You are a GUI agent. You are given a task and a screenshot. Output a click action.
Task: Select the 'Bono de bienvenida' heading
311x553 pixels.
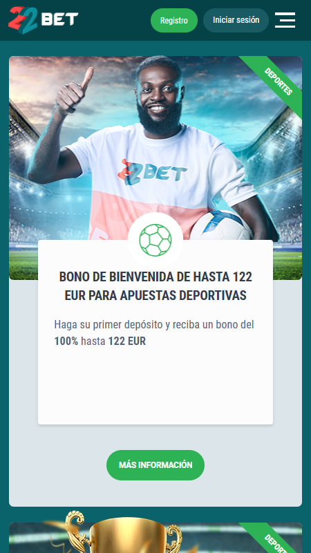(155, 286)
